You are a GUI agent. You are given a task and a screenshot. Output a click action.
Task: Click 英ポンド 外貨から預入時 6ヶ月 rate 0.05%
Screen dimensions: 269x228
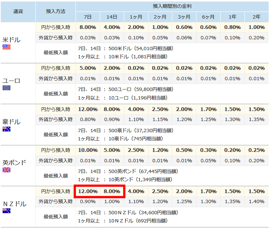click(208, 161)
